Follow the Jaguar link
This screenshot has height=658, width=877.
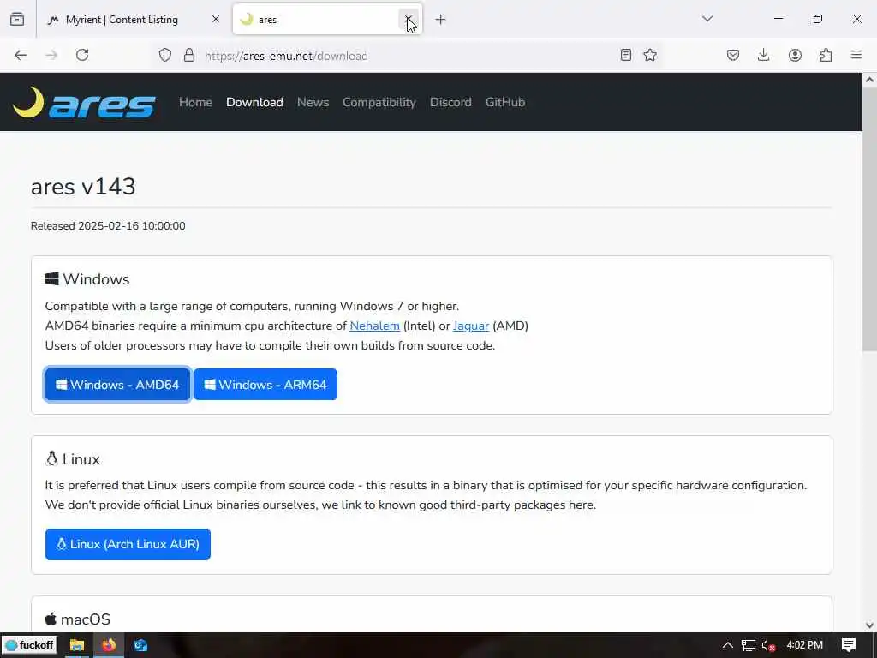471,326
